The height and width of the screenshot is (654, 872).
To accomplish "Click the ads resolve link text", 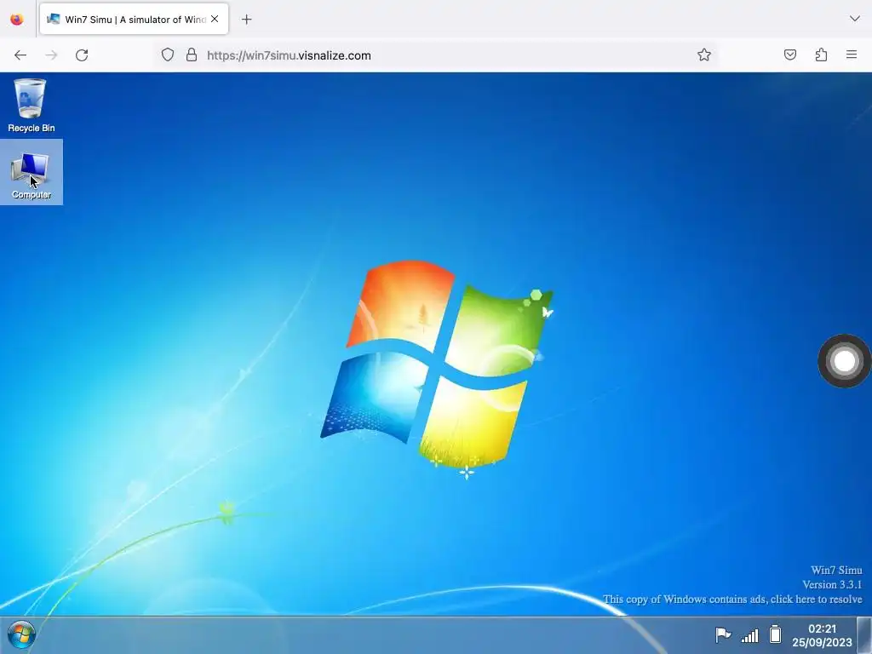I will point(732,599).
